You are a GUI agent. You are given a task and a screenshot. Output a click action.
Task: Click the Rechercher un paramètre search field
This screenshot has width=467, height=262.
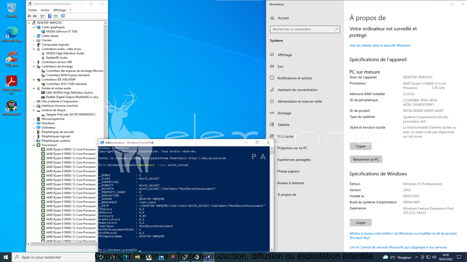coord(305,29)
